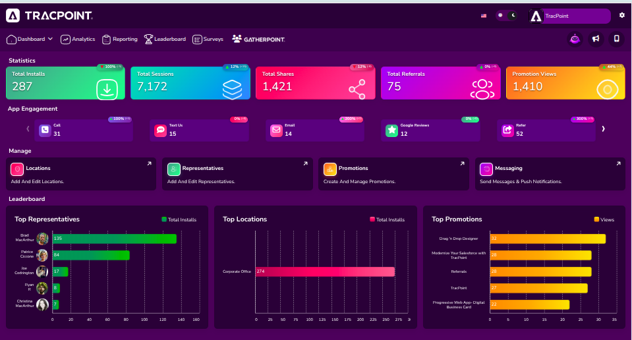The image size is (632, 340).
Task: Click the Drag 'n Drop Designer bar
Action: [x=548, y=239]
